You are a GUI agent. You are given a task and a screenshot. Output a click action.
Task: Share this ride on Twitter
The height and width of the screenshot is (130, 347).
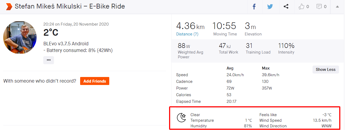[270, 7]
